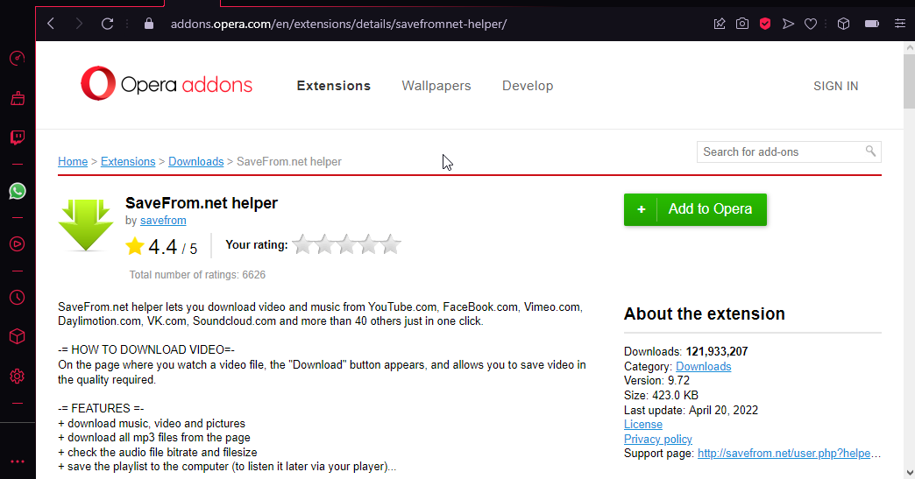Viewport: 915px width, 479px height.
Task: Open the Develop navigation tab
Action: pyautogui.click(x=528, y=86)
